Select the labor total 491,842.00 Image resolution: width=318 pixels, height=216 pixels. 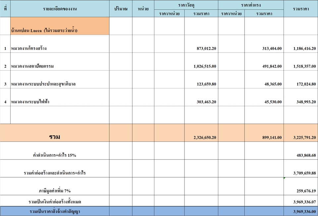[272, 66]
